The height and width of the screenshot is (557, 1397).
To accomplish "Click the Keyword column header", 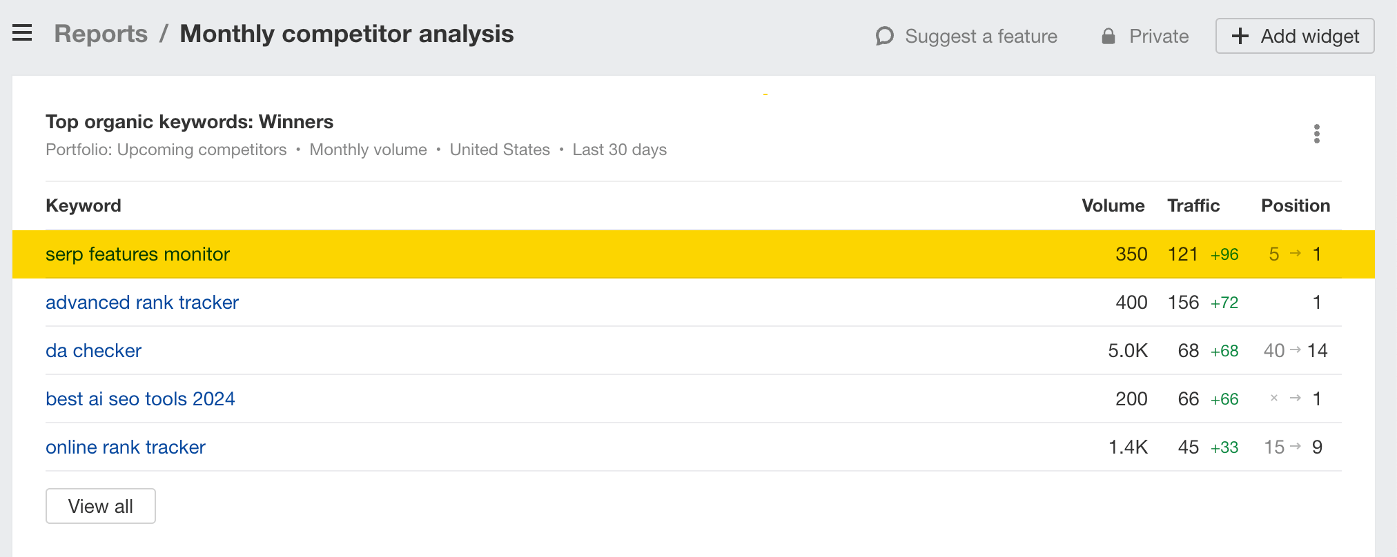I will coord(84,205).
